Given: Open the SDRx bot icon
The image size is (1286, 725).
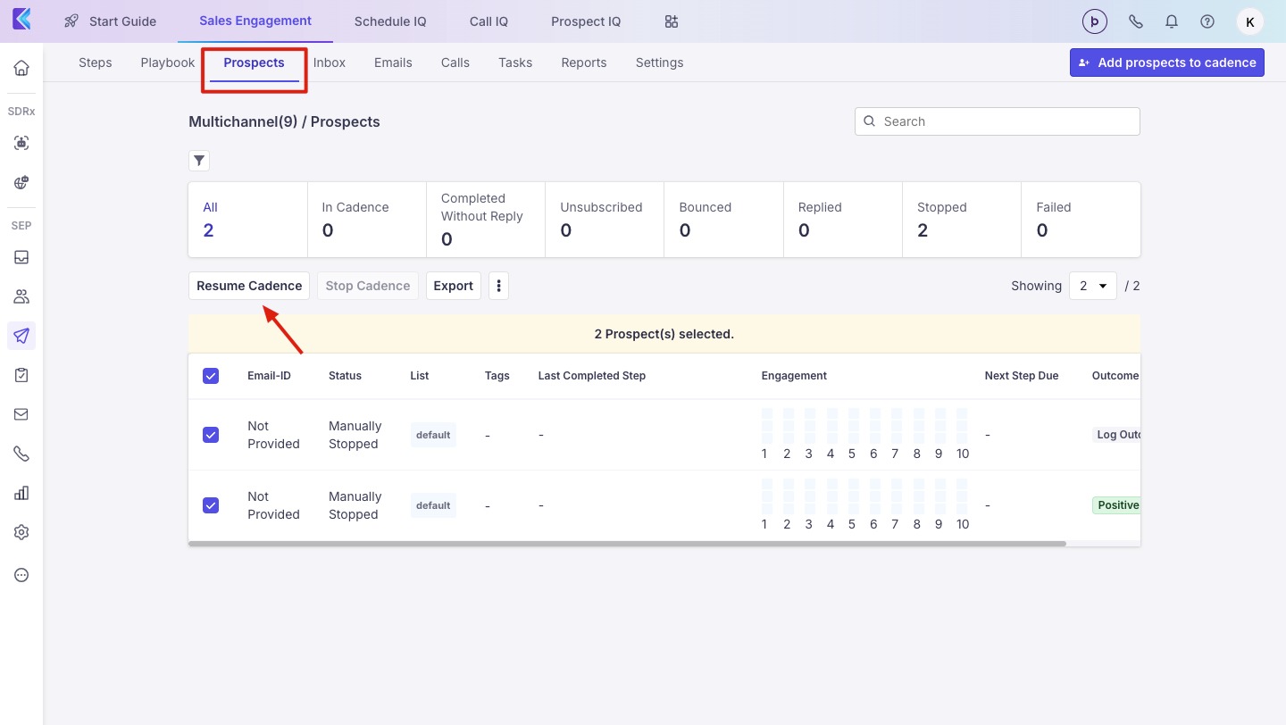Looking at the screenshot, I should point(21,143).
